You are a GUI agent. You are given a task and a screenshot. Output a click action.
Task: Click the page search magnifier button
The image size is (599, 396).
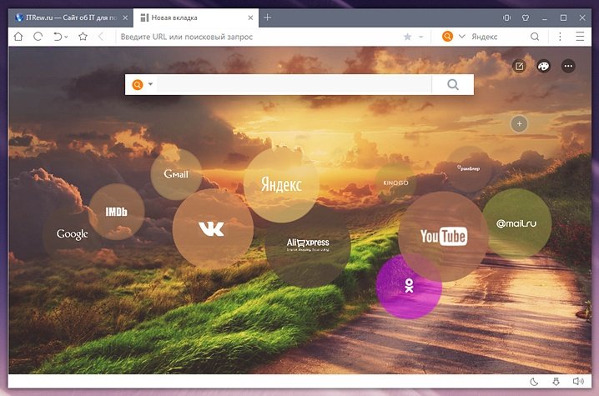point(453,84)
